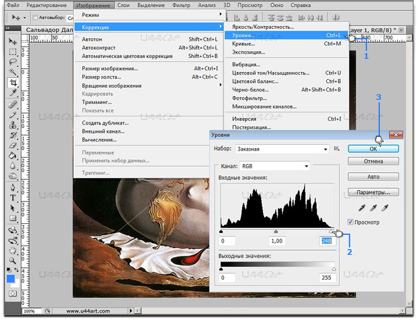Select the Lasso tool
Viewport: 417px width, 319px height.
13,62
